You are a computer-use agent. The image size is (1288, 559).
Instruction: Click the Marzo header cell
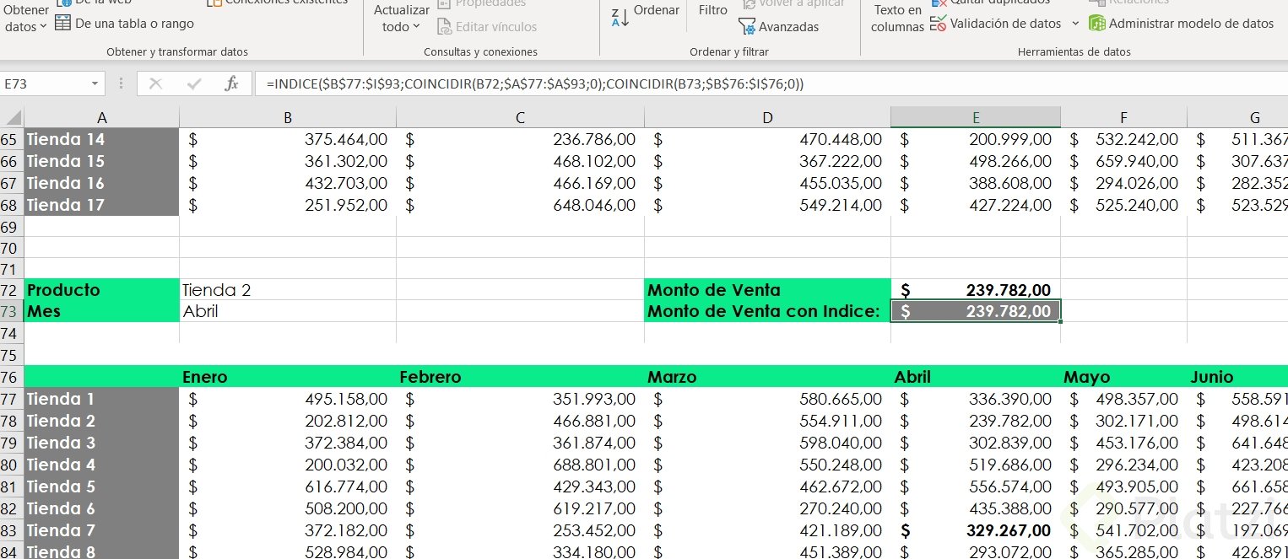coord(767,377)
